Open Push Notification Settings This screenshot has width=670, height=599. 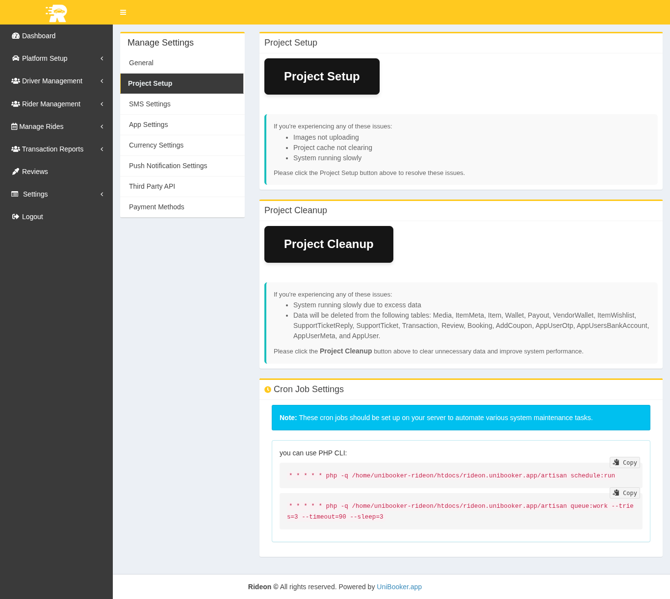[x=168, y=166]
